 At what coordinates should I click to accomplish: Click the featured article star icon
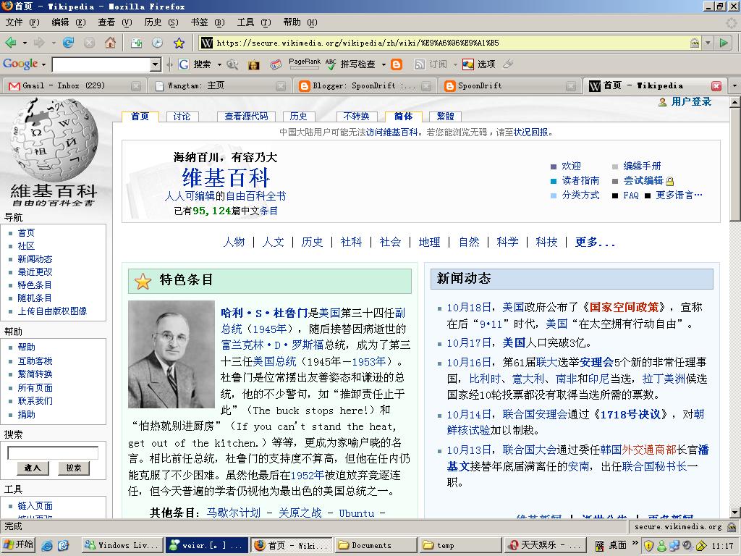point(143,281)
